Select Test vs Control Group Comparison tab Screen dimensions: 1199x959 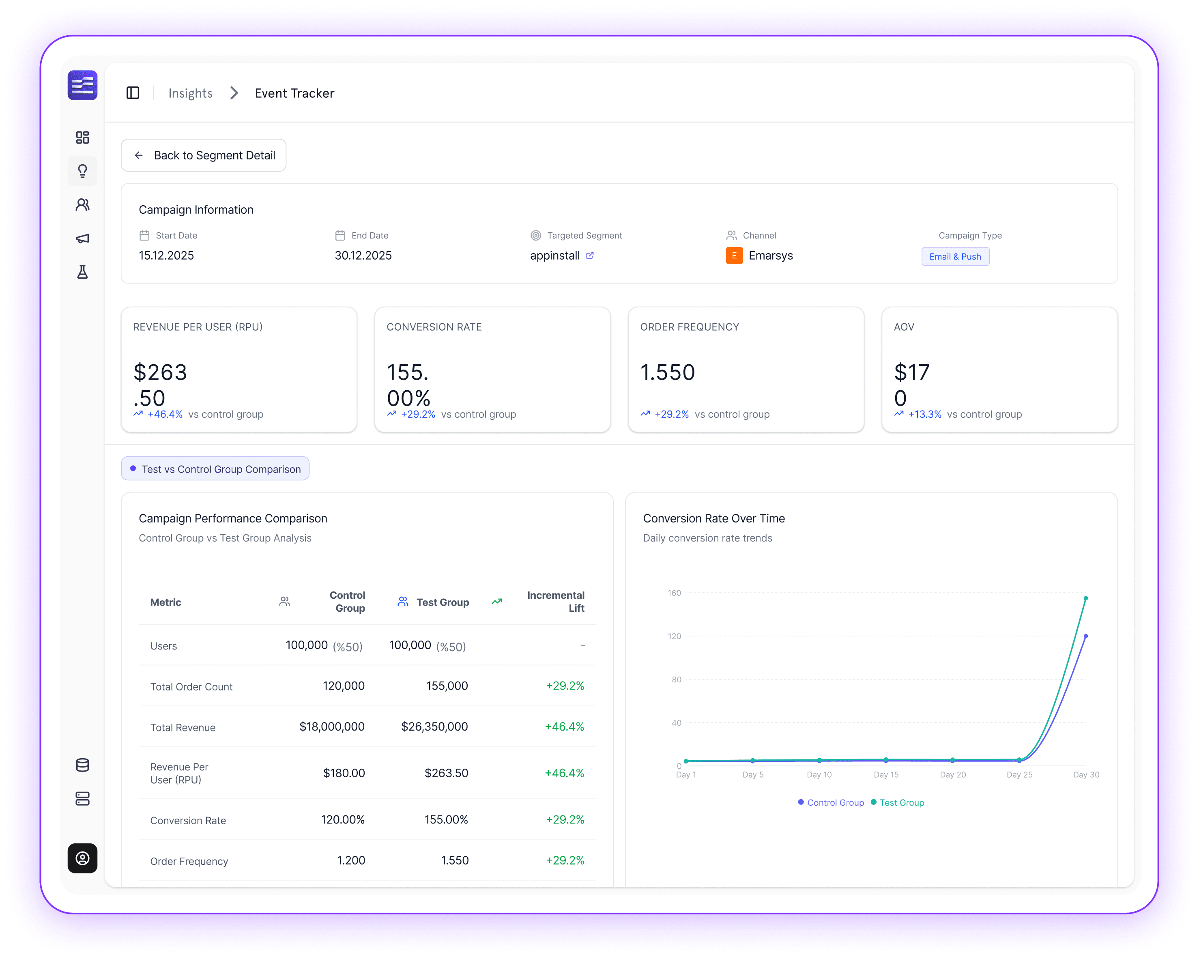(x=215, y=469)
